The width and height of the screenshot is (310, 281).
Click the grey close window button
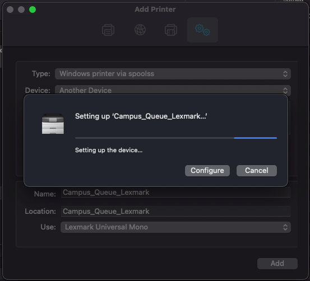(10, 10)
